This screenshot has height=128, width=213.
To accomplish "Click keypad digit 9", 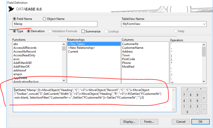I will pyautogui.click(x=197, y=95).
